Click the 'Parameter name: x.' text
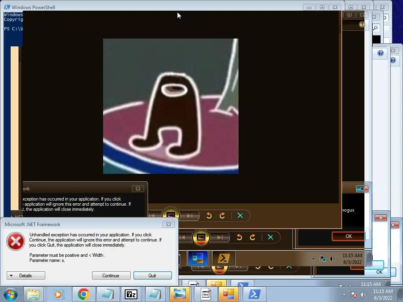The width and height of the screenshot is (403, 302). 47,260
